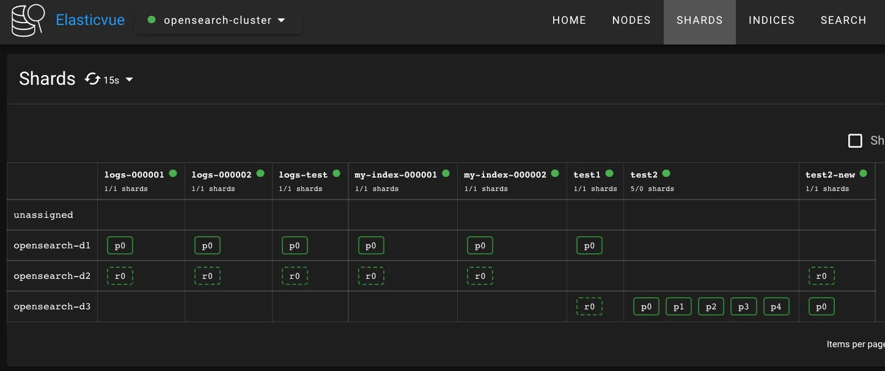The height and width of the screenshot is (371, 885).
Task: Select r0 replica shard of logs-000001
Action: [x=120, y=276]
